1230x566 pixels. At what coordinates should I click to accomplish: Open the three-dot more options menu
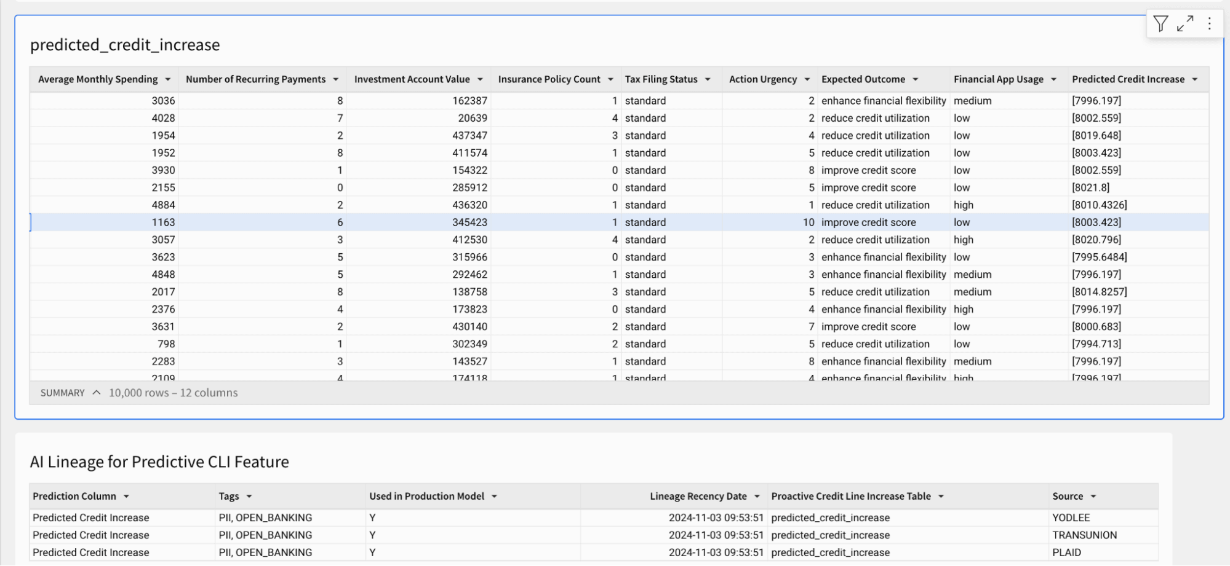click(x=1210, y=24)
